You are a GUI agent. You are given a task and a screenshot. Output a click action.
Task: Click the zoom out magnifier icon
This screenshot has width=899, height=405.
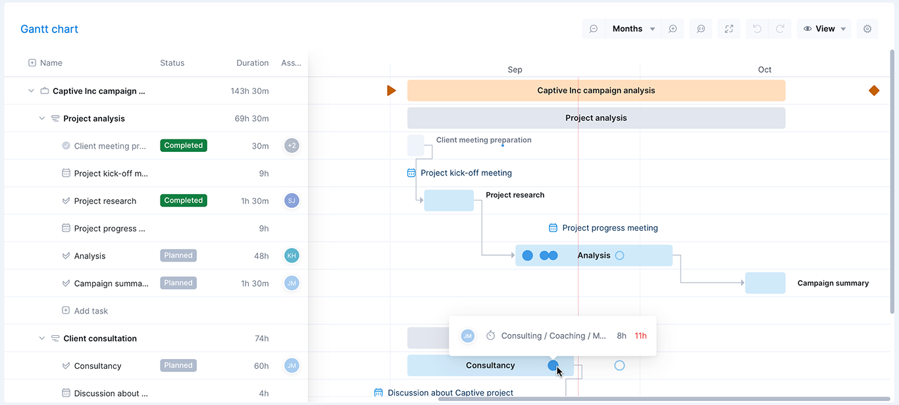pyautogui.click(x=594, y=29)
